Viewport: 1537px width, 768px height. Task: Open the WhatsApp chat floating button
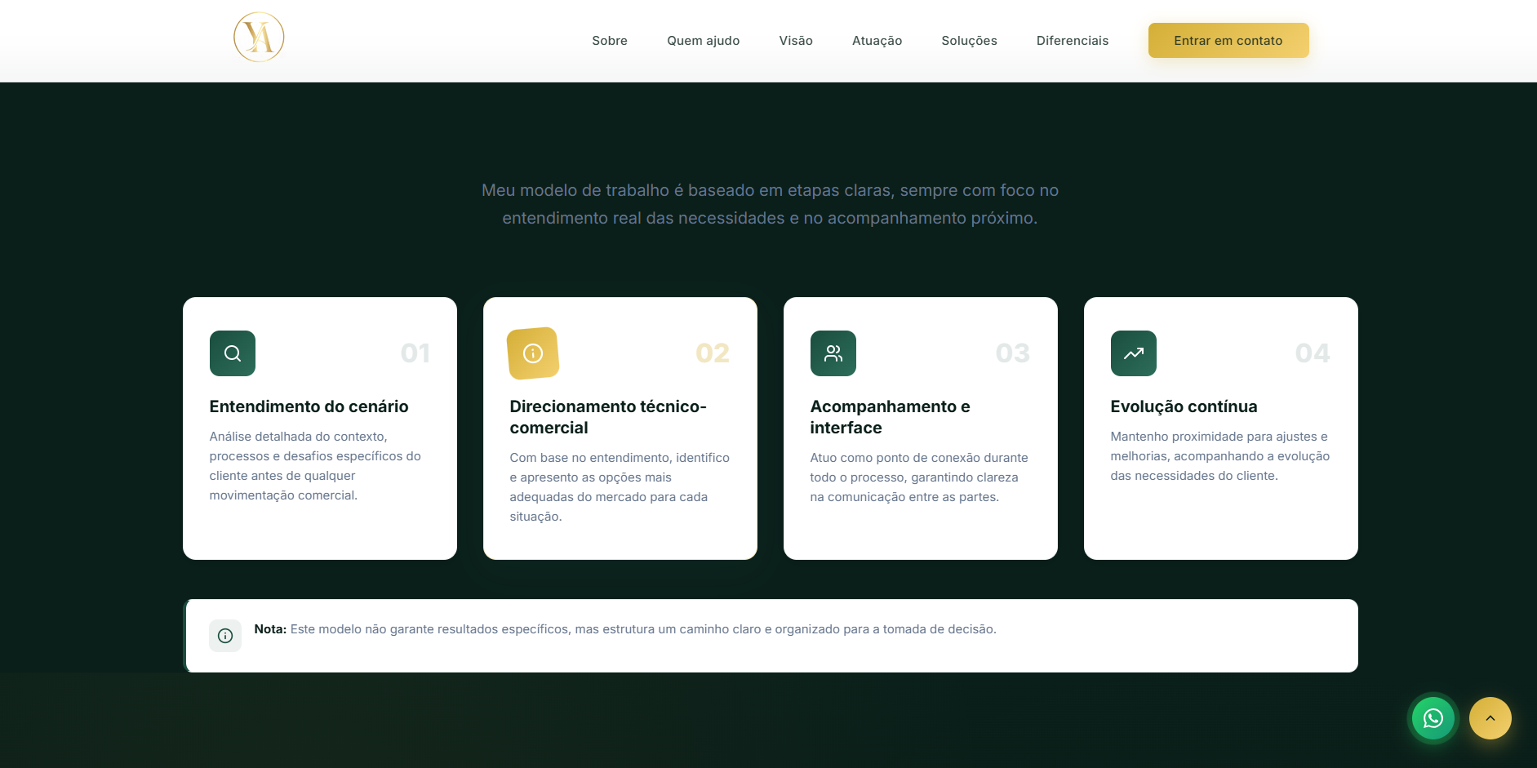point(1433,718)
